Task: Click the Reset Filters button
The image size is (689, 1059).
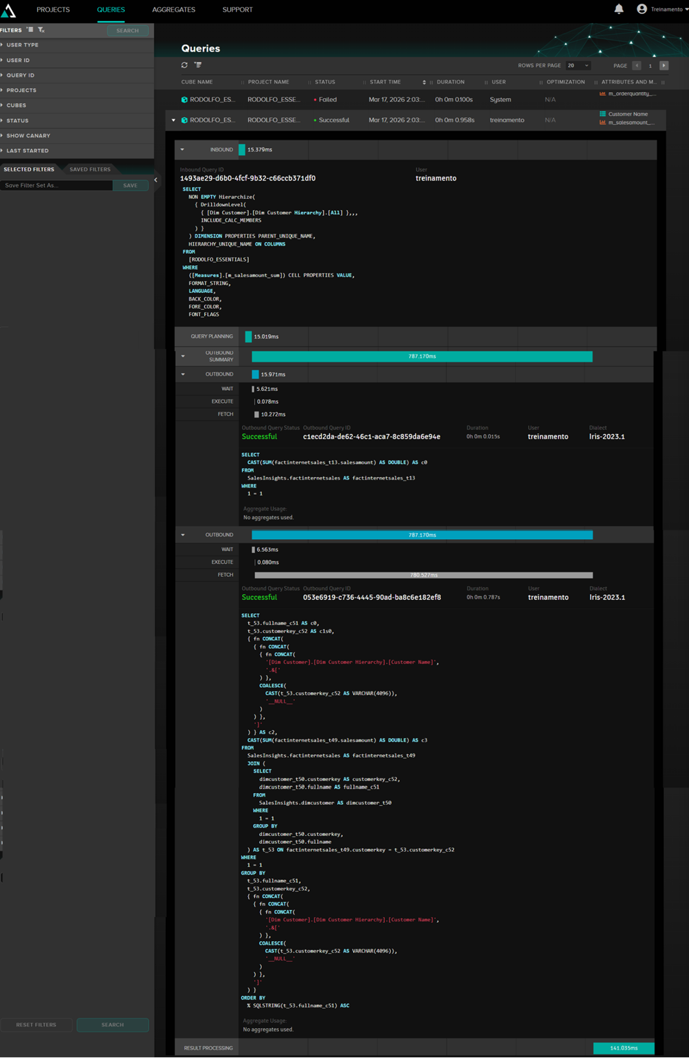Action: [36, 1025]
